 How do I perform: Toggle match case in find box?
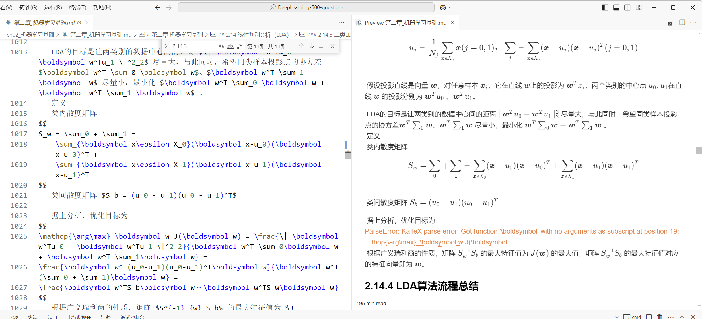[221, 46]
